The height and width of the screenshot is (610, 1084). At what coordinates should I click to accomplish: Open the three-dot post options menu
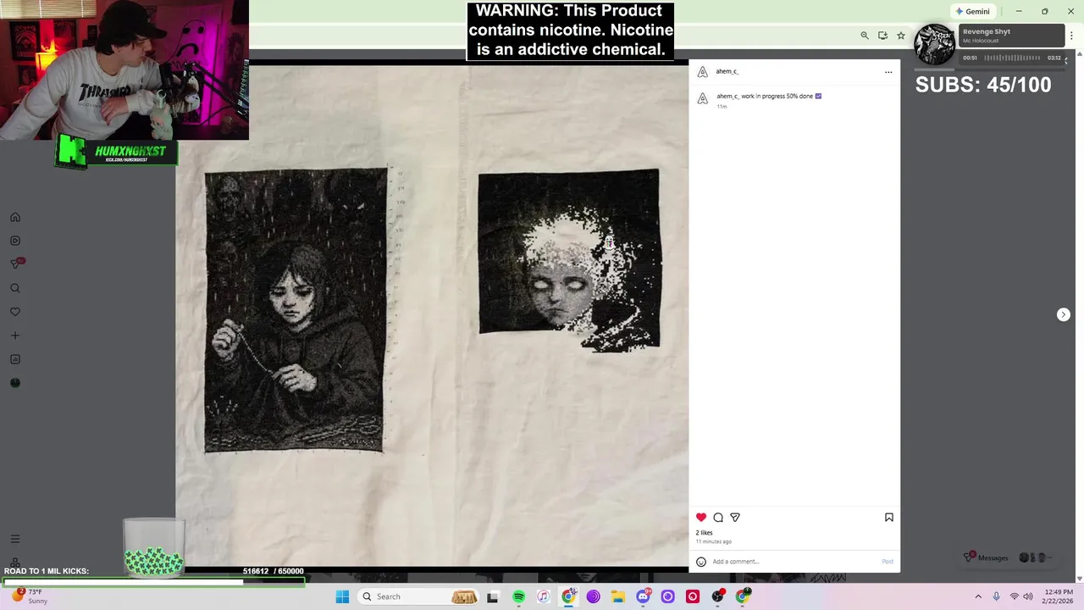[888, 72]
